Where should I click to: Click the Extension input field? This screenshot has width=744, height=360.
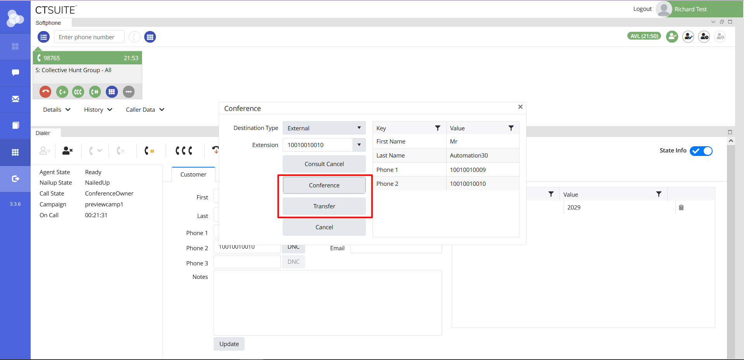click(x=318, y=145)
